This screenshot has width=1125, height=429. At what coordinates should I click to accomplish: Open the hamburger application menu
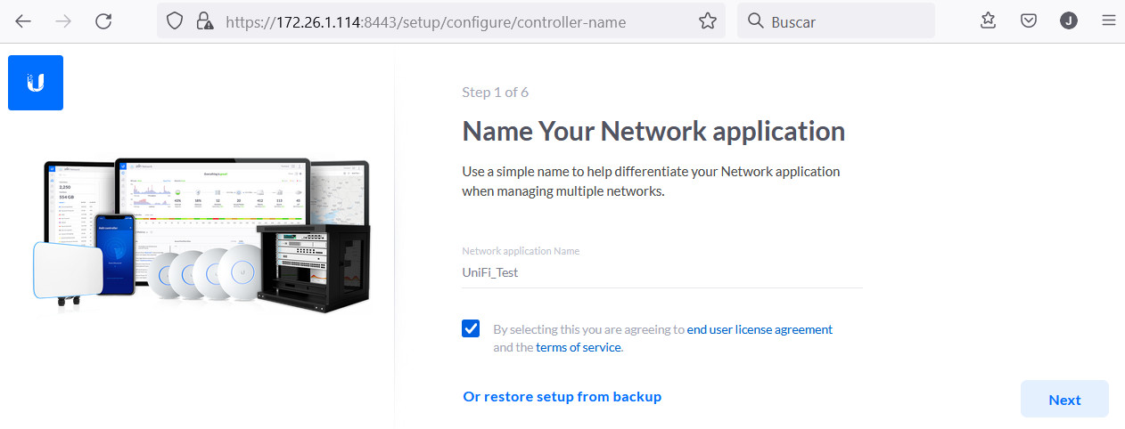(1109, 21)
